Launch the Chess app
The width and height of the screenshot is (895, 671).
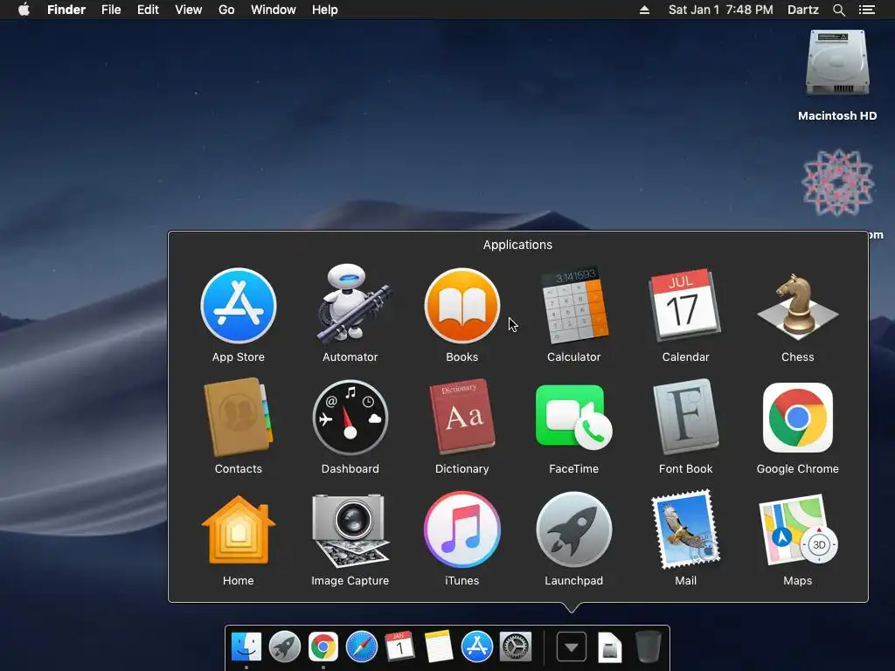tap(797, 306)
